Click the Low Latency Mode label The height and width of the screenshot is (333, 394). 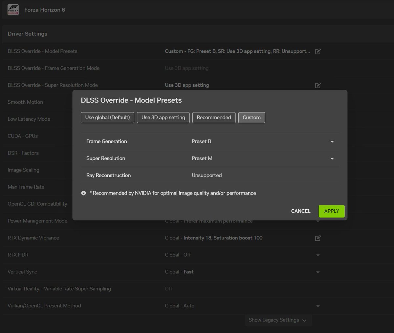click(x=29, y=119)
